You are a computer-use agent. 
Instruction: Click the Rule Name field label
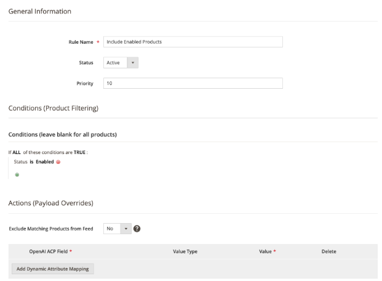coord(81,42)
